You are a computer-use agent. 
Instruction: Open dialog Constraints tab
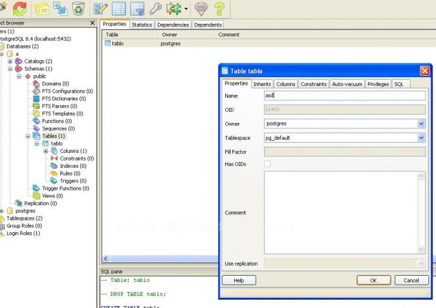point(314,84)
